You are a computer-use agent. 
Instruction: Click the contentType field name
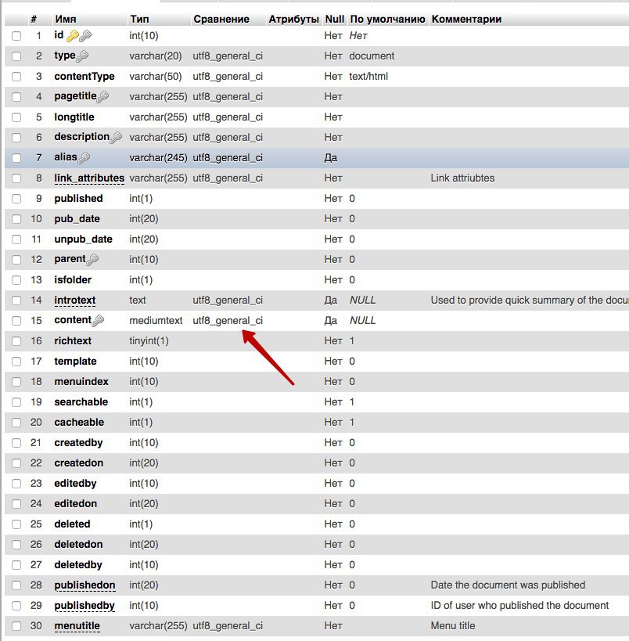pos(84,77)
